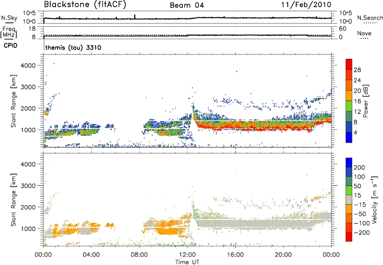This screenshot has height=265, width=383.
Task: Select the CPID row label
Action: click(11, 45)
